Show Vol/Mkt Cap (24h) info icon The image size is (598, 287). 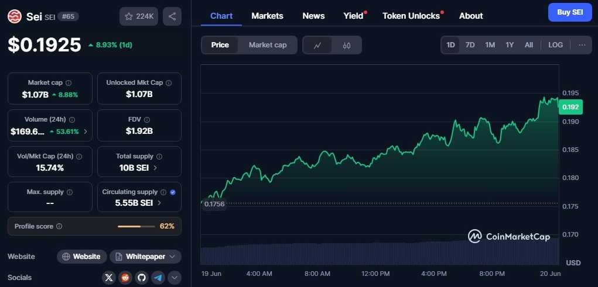(79, 157)
